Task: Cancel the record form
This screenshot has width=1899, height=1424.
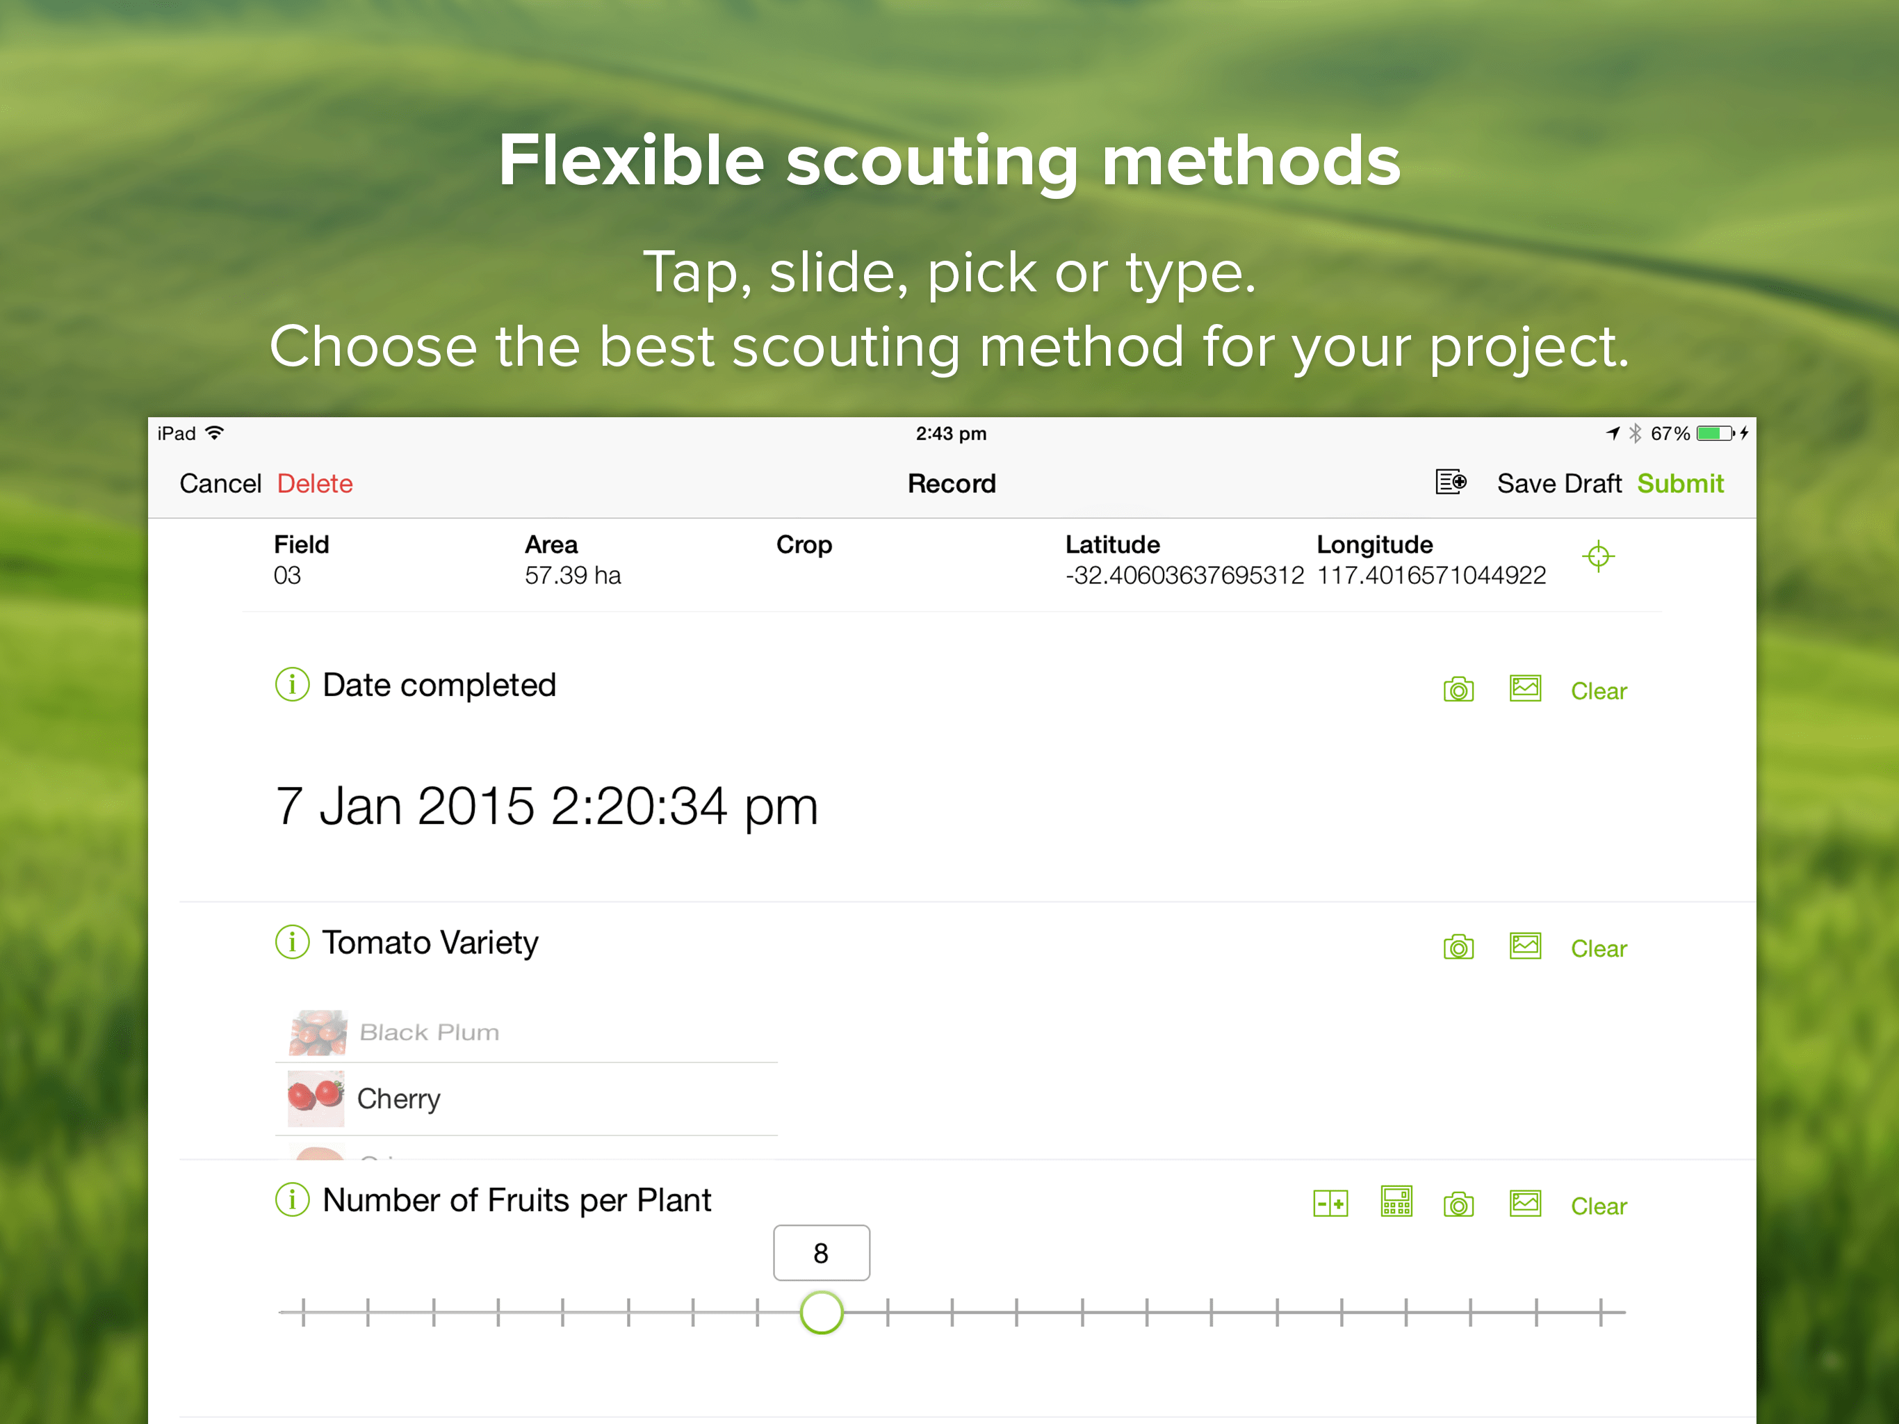Action: tap(220, 483)
